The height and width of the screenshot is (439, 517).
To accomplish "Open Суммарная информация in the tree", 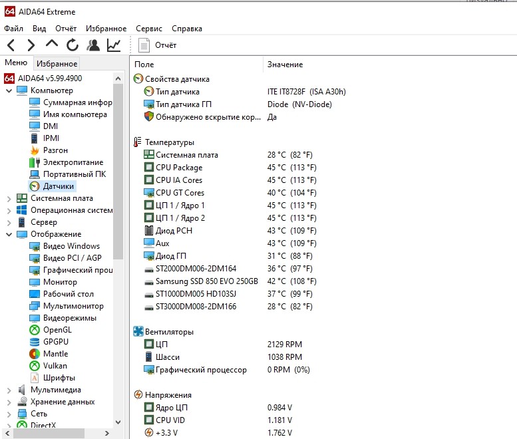I will click(x=71, y=102).
